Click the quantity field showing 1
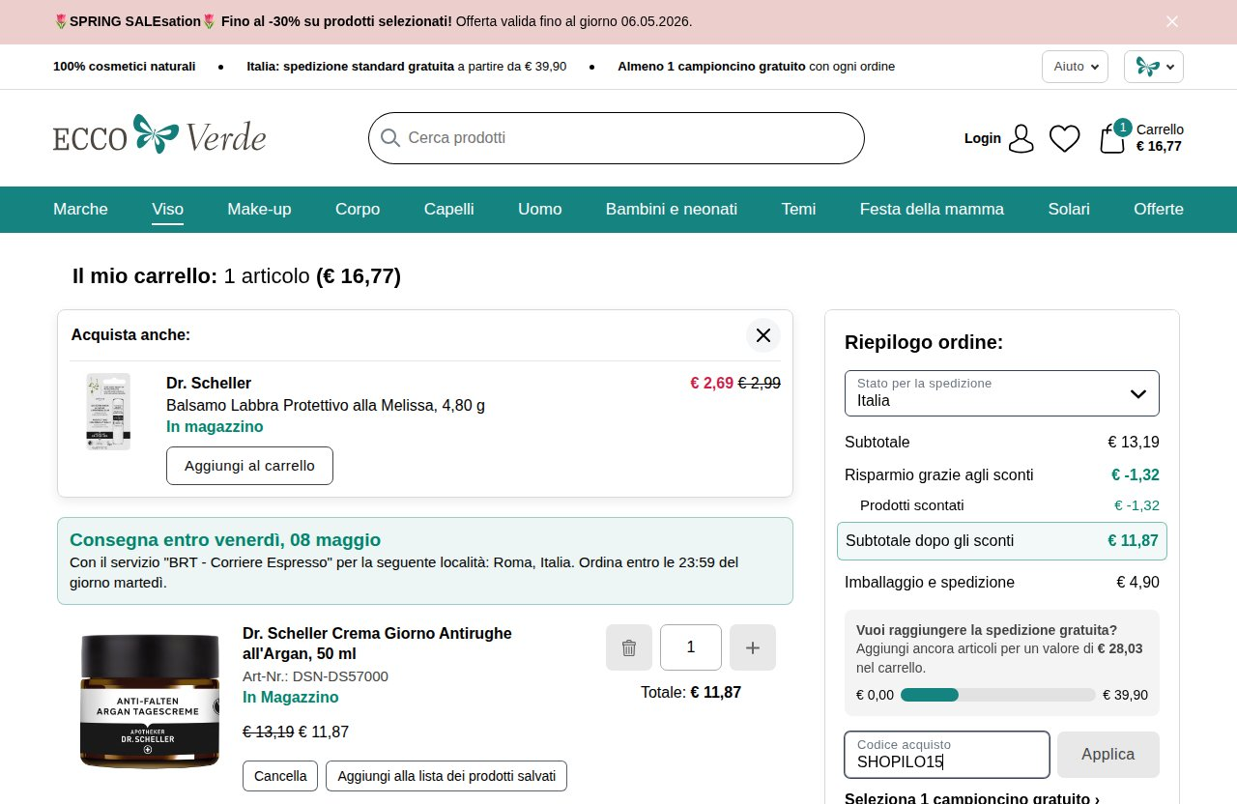 [691, 647]
